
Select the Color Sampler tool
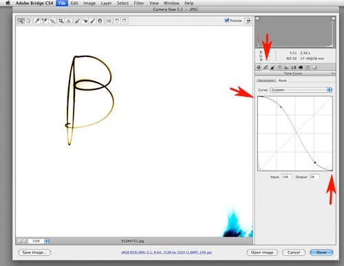(45, 21)
